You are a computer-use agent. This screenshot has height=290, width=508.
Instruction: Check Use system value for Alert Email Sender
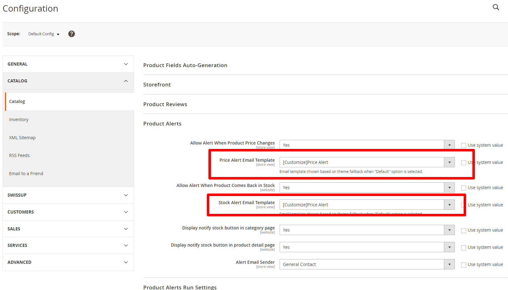pos(464,265)
